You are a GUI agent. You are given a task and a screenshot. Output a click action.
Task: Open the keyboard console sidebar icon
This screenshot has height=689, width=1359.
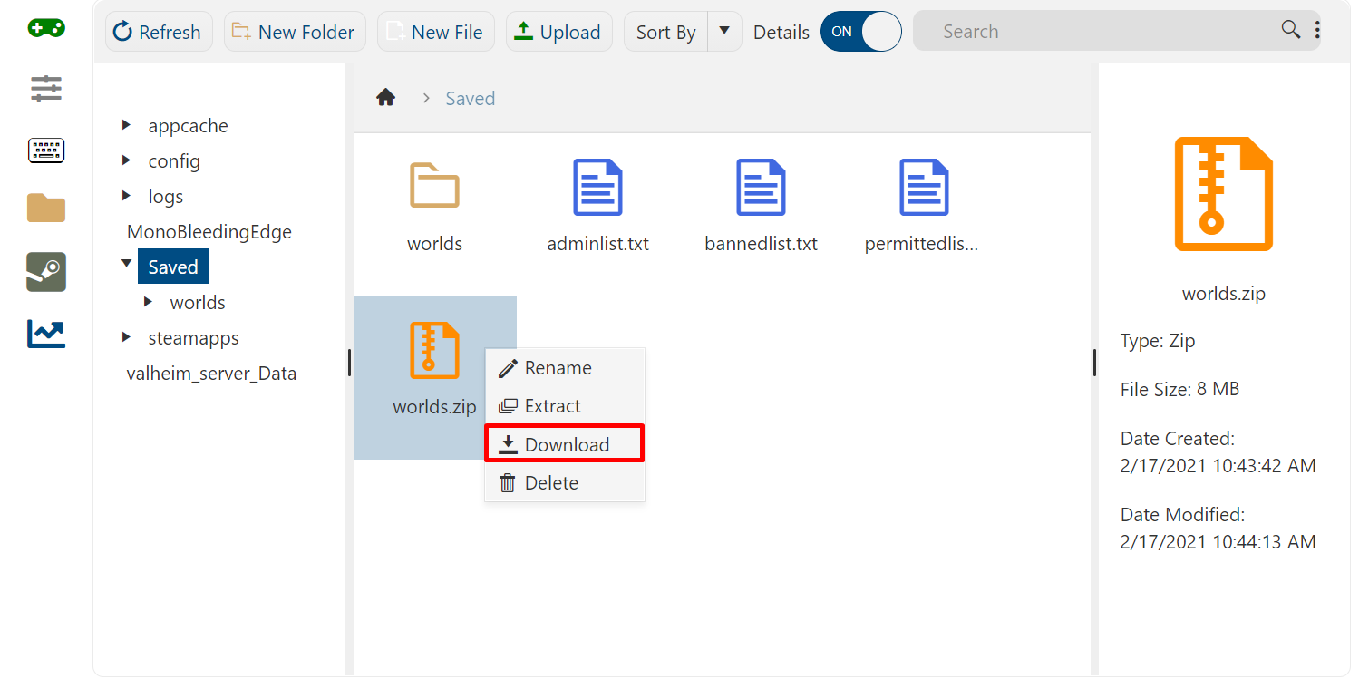pos(46,150)
